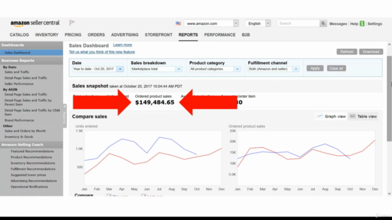This screenshot has width=392, height=220.
Task: Open Brand Performance report
Action: [x=19, y=120]
